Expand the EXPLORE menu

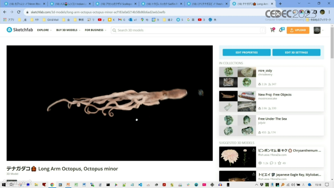(x=44, y=30)
